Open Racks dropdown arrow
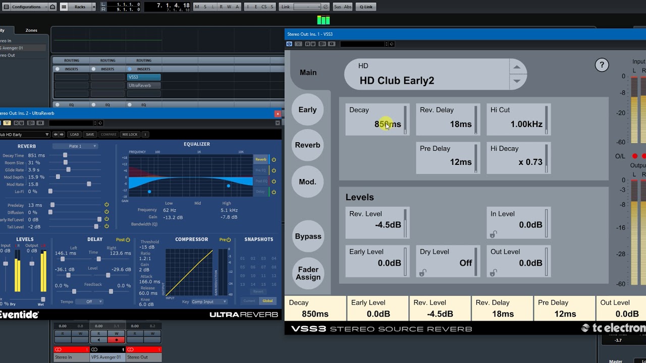646x363 pixels. (x=93, y=7)
